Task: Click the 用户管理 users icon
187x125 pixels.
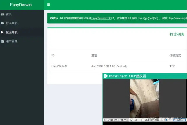Action: click(x=3, y=41)
